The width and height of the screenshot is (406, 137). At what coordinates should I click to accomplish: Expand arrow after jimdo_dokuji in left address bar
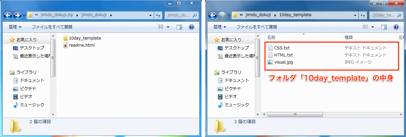111,15
